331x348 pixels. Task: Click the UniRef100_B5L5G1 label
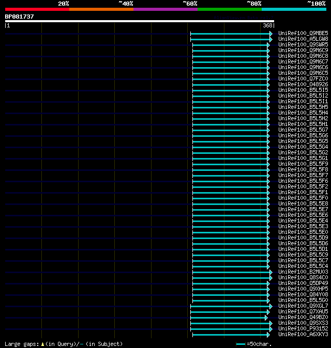[x=303, y=158]
